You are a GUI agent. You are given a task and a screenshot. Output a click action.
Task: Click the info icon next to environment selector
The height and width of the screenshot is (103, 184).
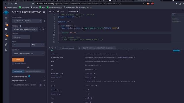44,21
